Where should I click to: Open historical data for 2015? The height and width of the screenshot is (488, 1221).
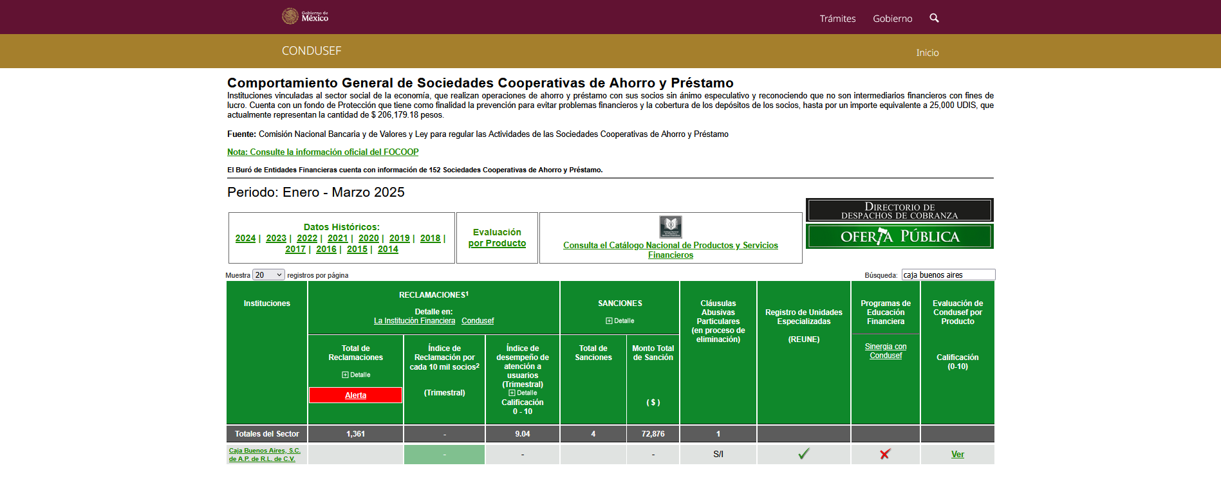(357, 249)
